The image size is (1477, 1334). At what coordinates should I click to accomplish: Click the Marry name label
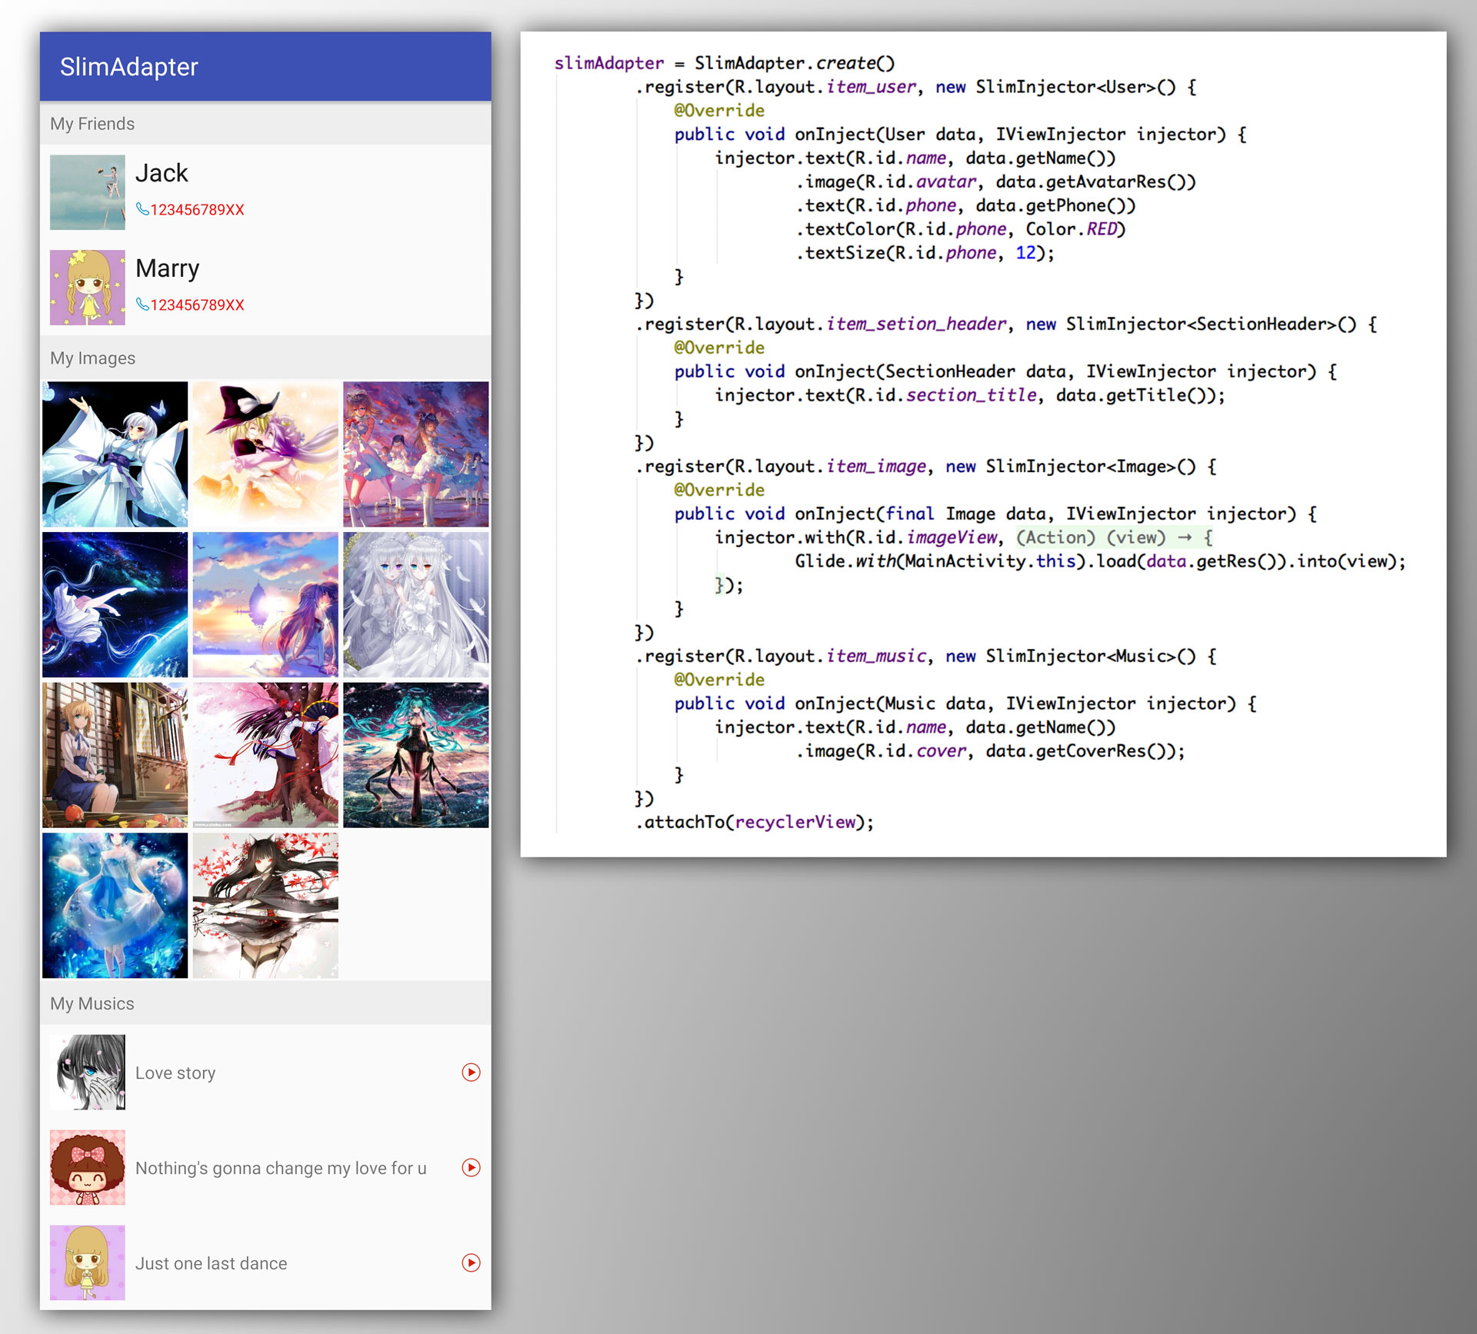coord(167,268)
